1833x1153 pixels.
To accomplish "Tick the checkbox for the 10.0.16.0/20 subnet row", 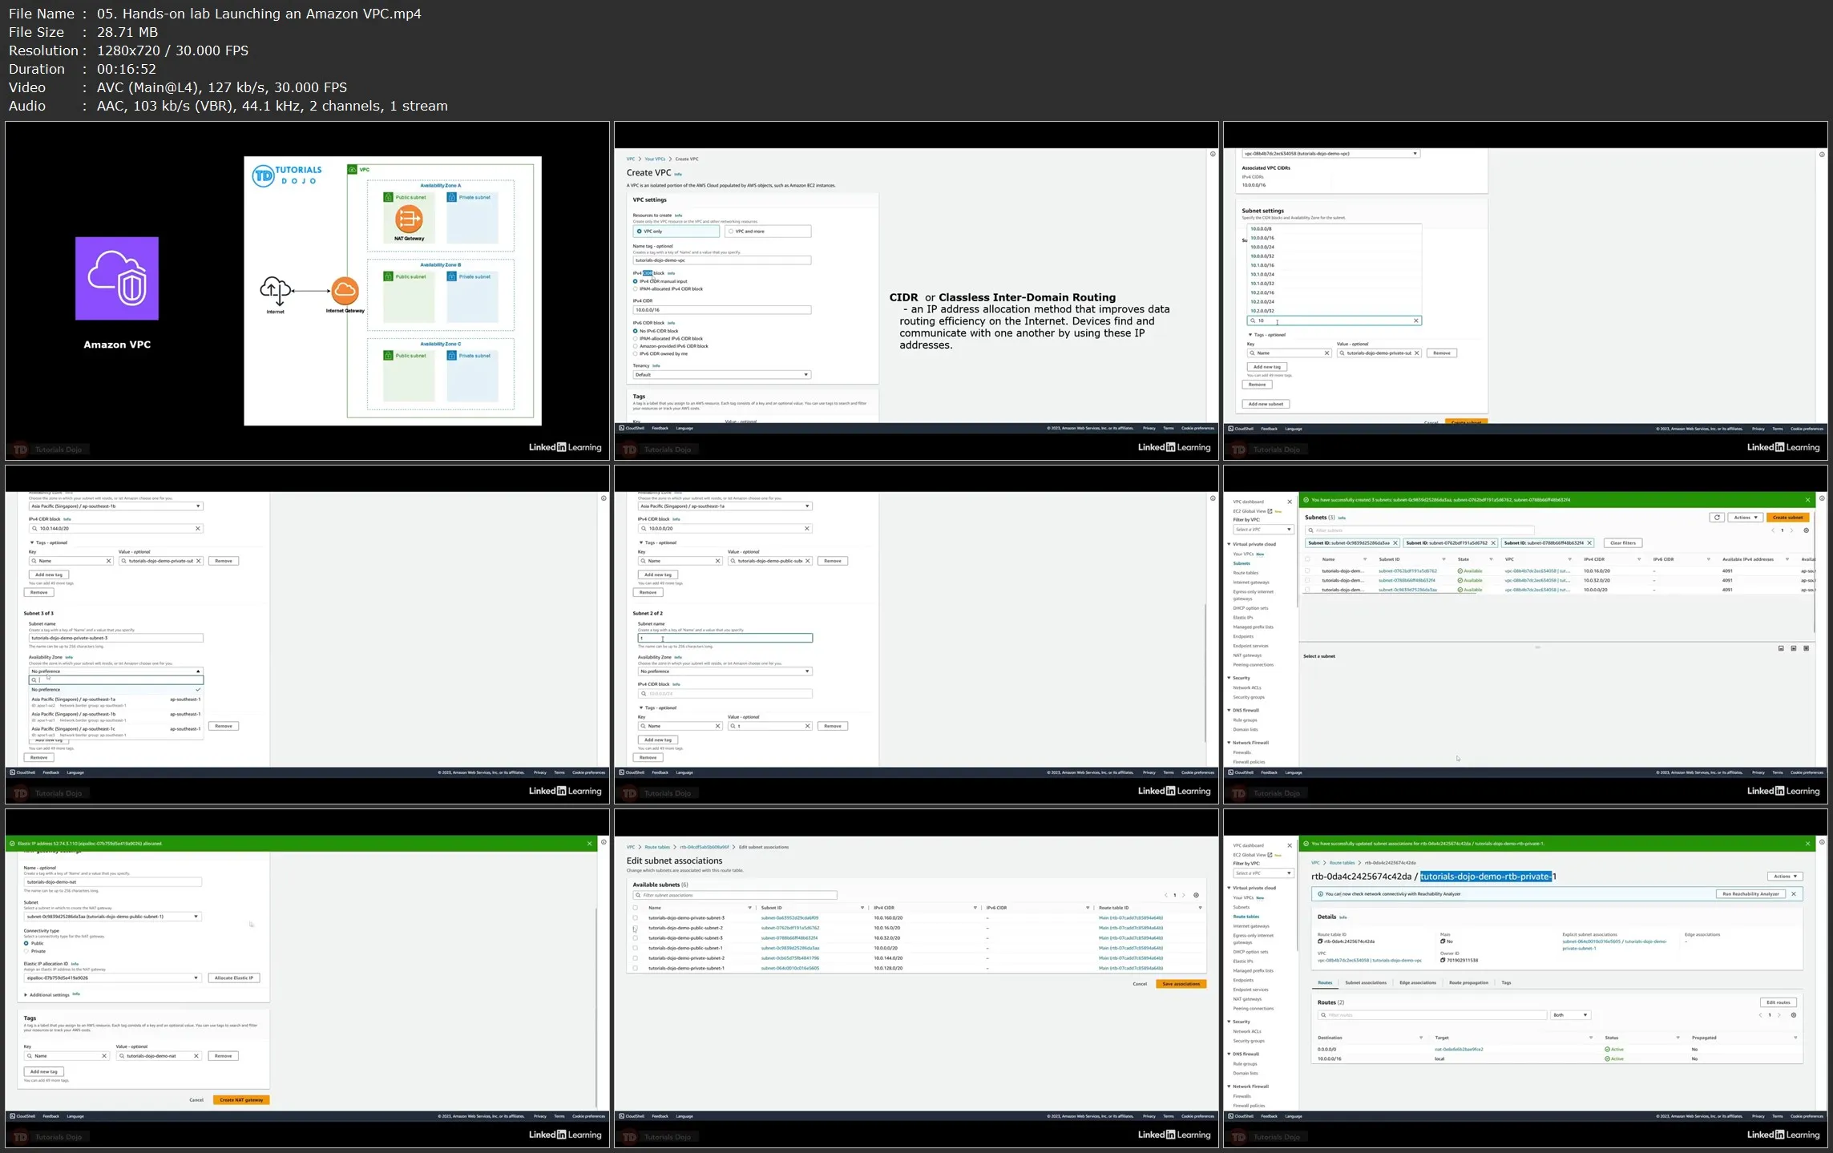I will point(1308,571).
